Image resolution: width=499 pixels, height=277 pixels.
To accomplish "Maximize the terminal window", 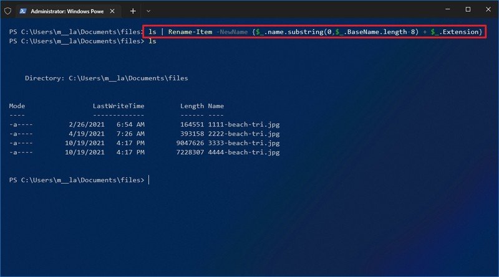I will pos(468,9).
